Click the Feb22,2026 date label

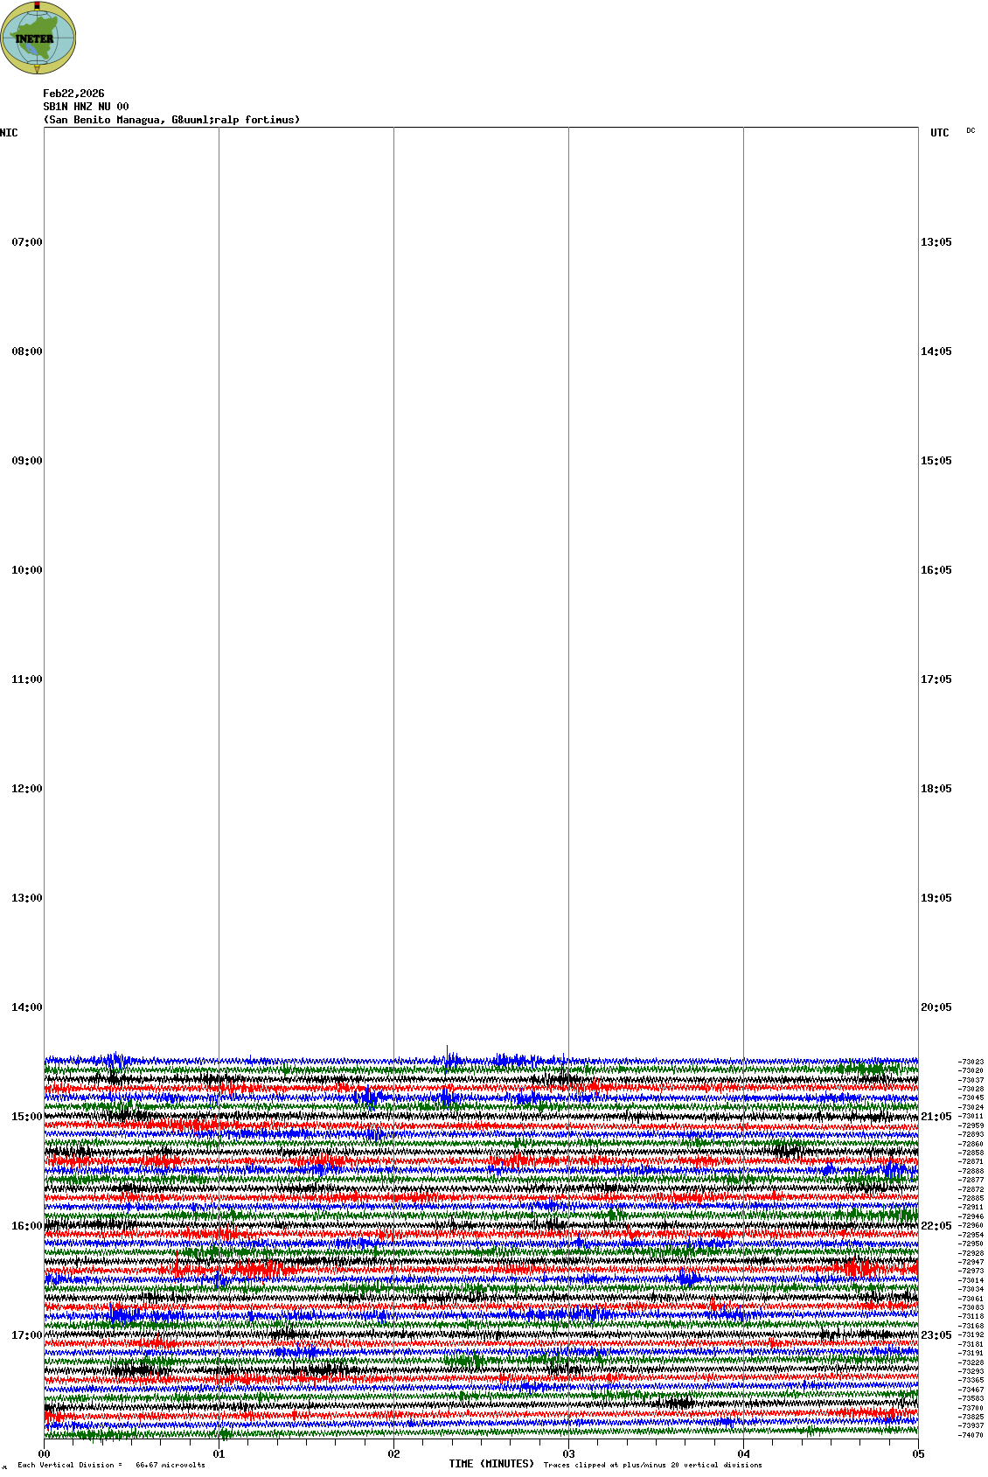(73, 94)
